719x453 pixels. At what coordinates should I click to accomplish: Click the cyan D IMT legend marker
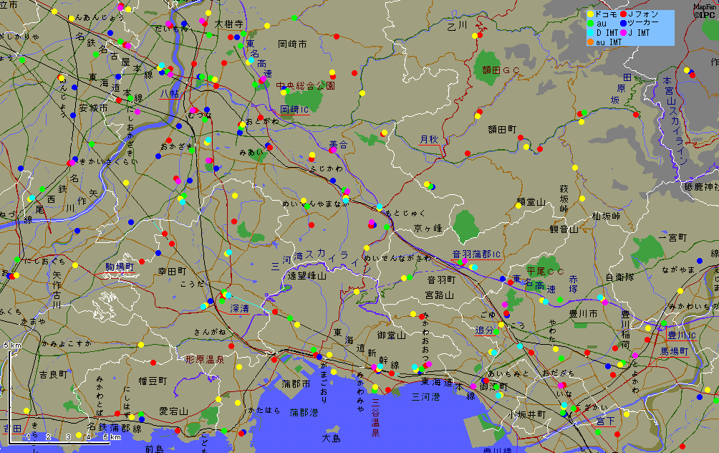590,33
